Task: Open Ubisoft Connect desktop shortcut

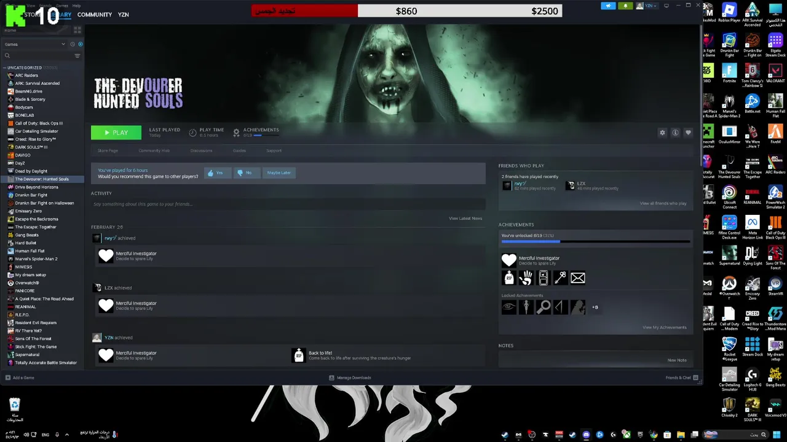Action: click(x=729, y=197)
